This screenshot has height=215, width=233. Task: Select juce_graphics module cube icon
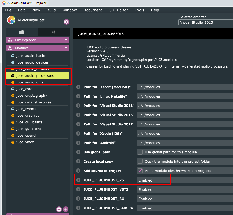point(13,116)
